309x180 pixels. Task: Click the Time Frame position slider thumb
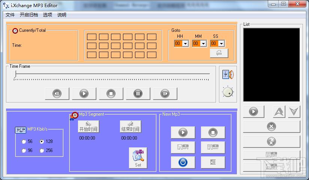(x=14, y=74)
